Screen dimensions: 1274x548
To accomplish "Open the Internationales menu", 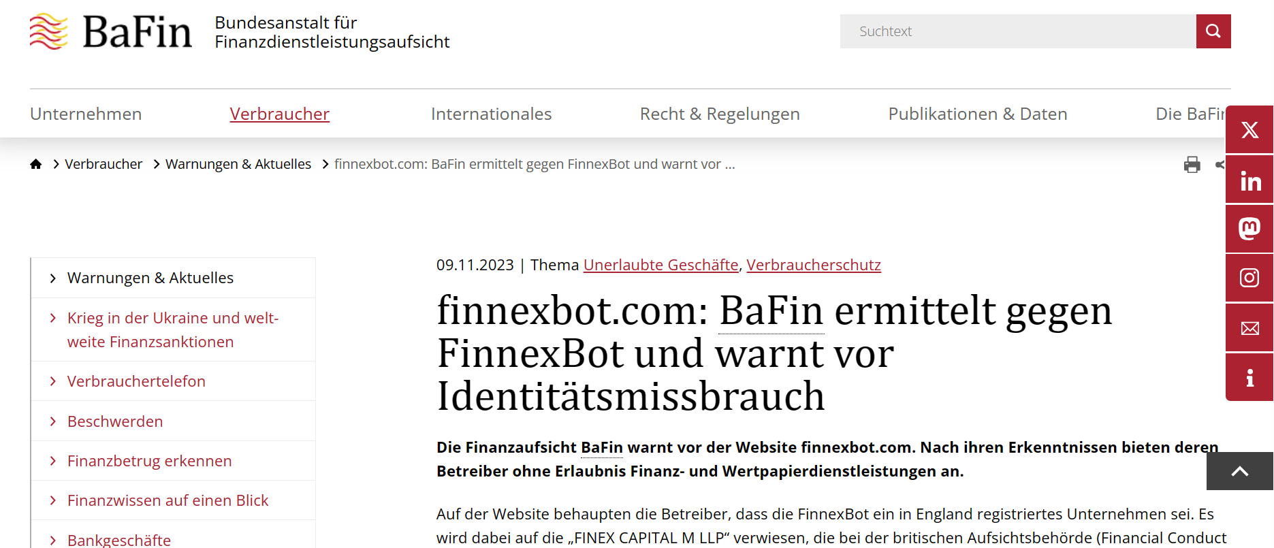I will 492,114.
